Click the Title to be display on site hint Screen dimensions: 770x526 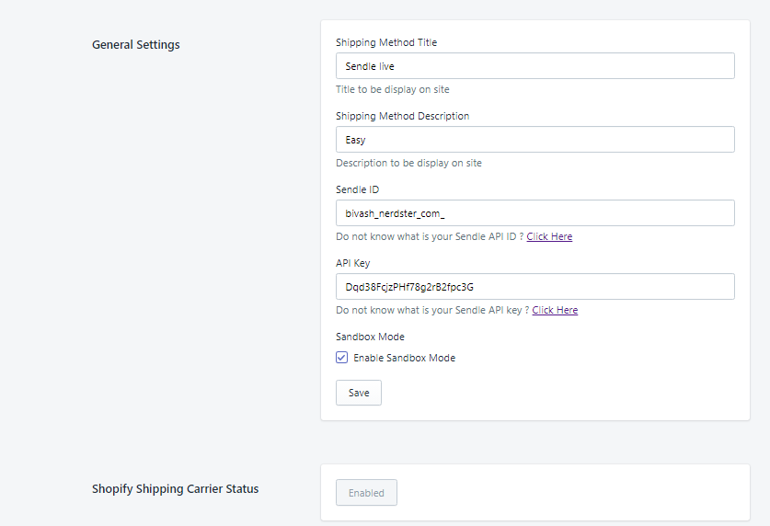point(393,89)
